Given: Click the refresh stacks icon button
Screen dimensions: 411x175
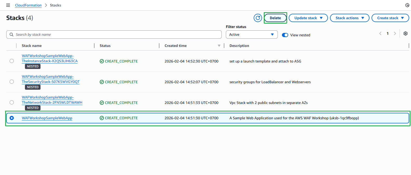Looking at the screenshot, I should pyautogui.click(x=258, y=18).
